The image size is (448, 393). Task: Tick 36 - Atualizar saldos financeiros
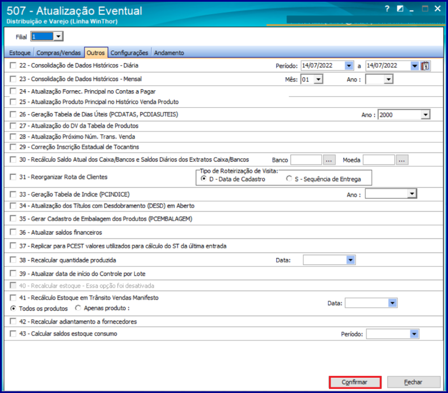13,232
